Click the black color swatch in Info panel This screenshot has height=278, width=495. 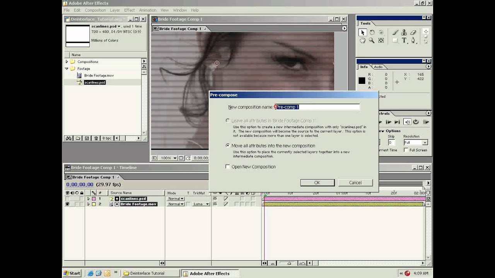click(x=362, y=81)
